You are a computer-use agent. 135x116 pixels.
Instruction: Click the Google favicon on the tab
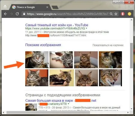click(14, 7)
